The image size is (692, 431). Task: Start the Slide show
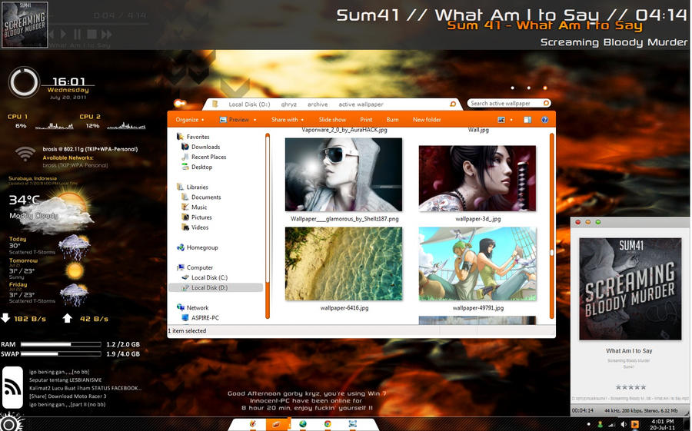[332, 120]
